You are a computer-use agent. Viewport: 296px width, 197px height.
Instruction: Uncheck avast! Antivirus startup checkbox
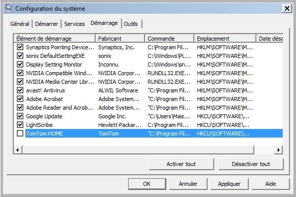(20, 90)
